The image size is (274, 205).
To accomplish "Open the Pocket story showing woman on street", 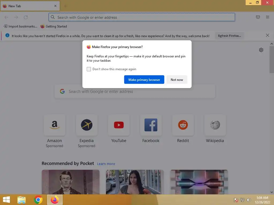I will tap(135, 182).
